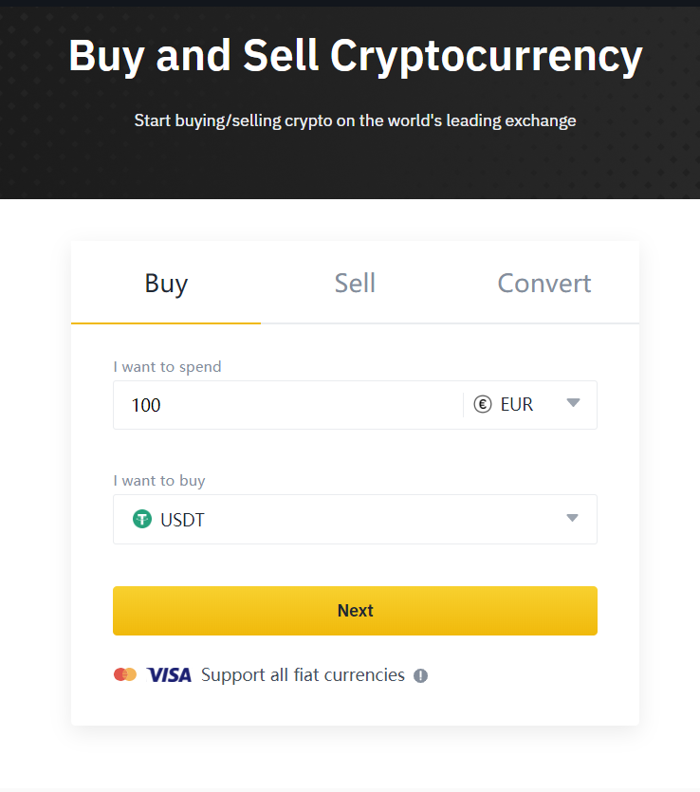The height and width of the screenshot is (792, 700).
Task: Click the 'Buy and Sell Cryptocurrency' heading
Action: tap(355, 57)
